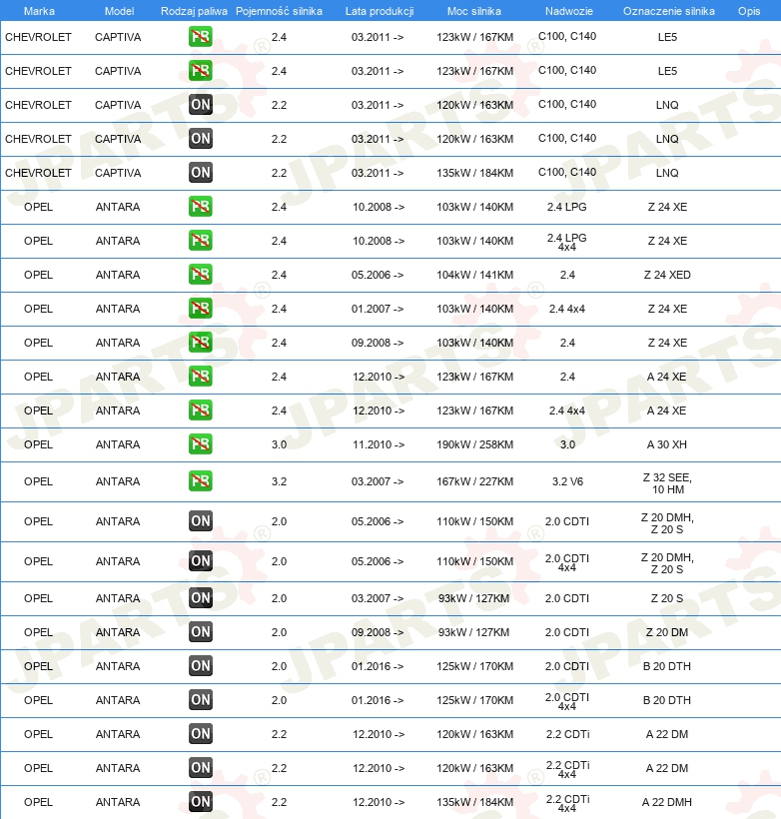This screenshot has width=781, height=819.
Task: Select engine code Z 24 XED
Action: tap(667, 275)
